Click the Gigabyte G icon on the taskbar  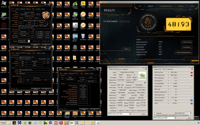pos(51,123)
